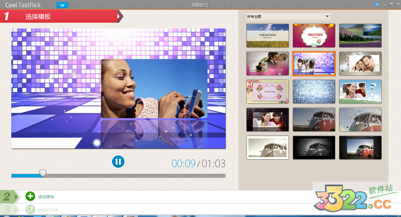Choose the pink roses frame template
Viewport: 401px width, 217px height.
268,91
